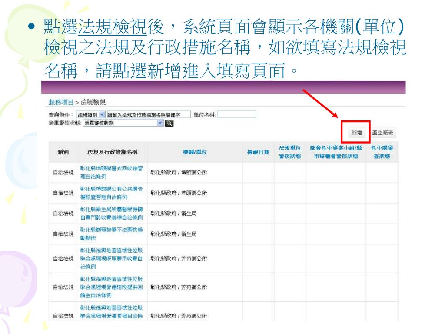Open 彰化縣埤頭鄉公有公共廣告欄設置管理自治條例 link

tap(111, 193)
